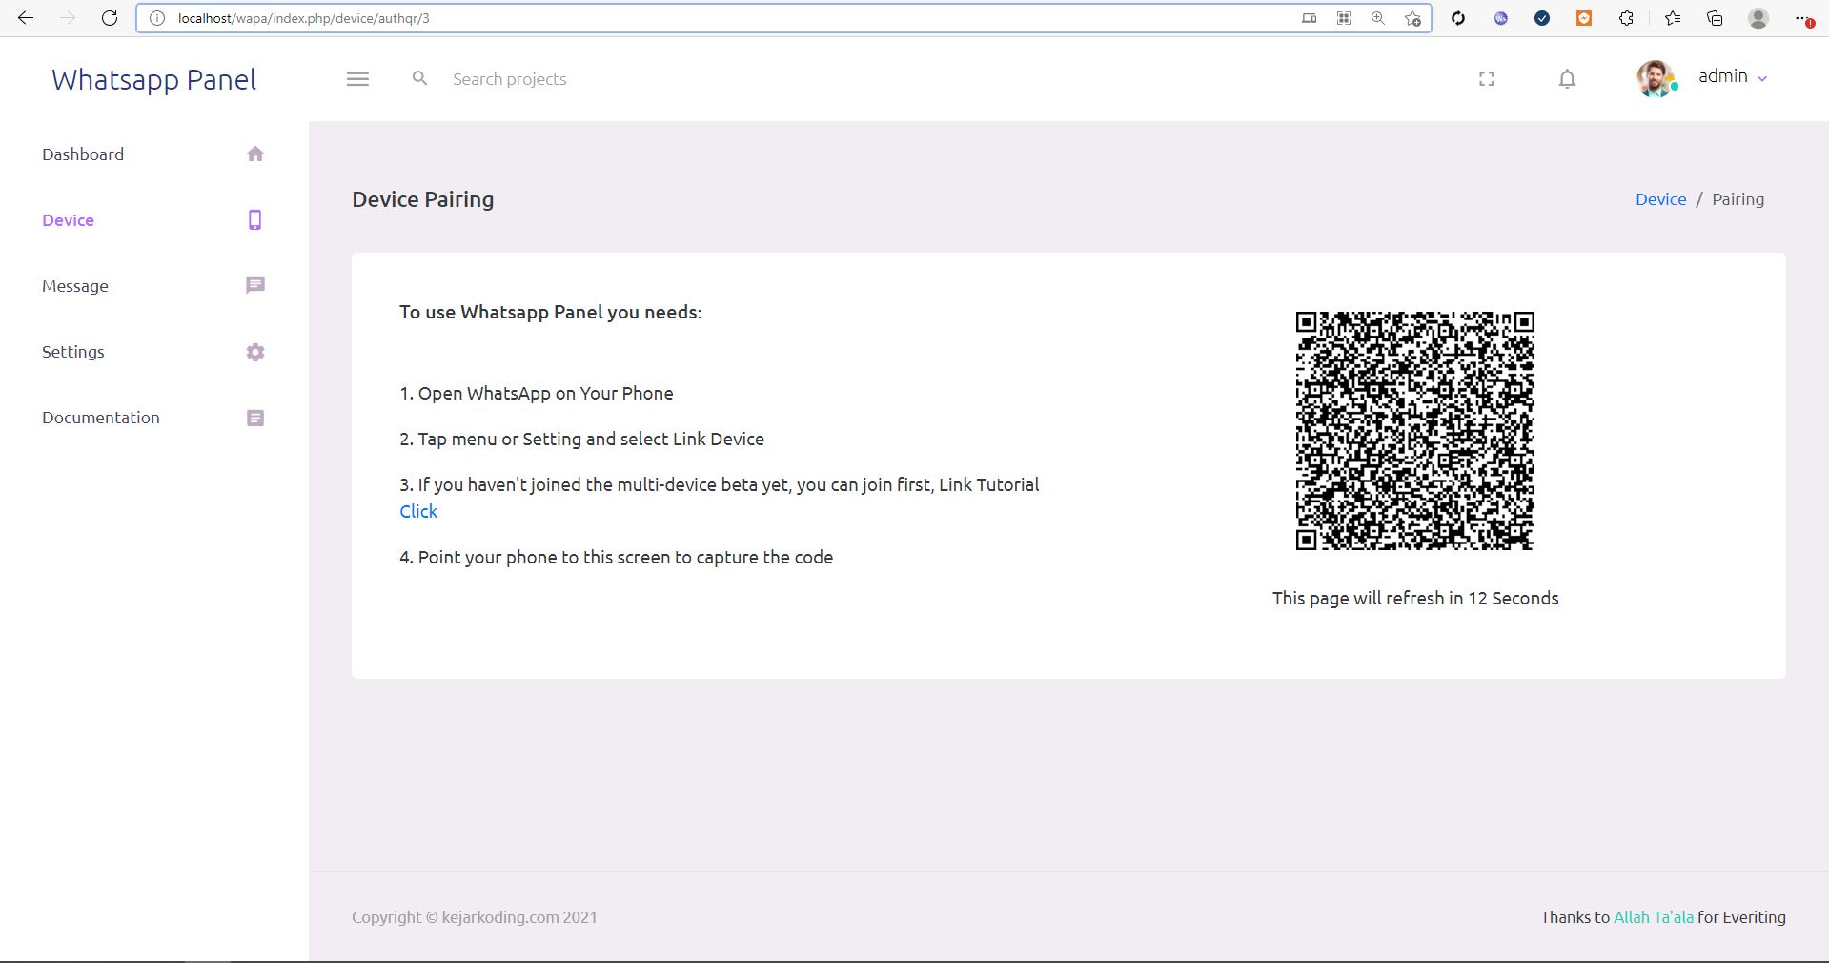Click the search magnifier icon
1829x963 pixels.
click(x=419, y=78)
